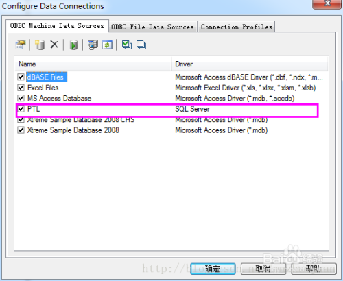The height and width of the screenshot is (281, 343).
Task: Click the uncheck all items icon
Action: coord(141,45)
